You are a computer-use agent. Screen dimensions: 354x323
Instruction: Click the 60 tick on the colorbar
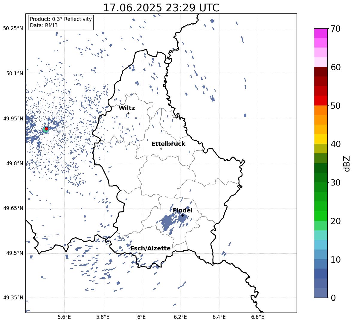tap(335, 67)
